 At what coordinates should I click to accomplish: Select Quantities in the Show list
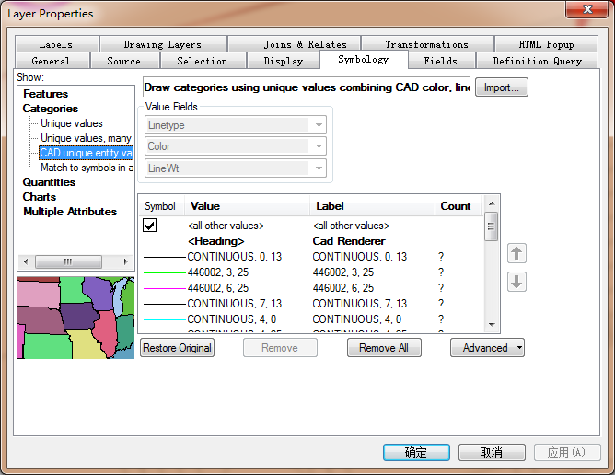pyautogui.click(x=49, y=182)
